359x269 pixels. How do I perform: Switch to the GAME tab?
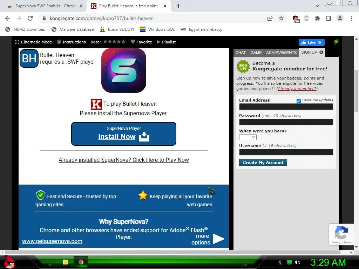[x=256, y=53]
